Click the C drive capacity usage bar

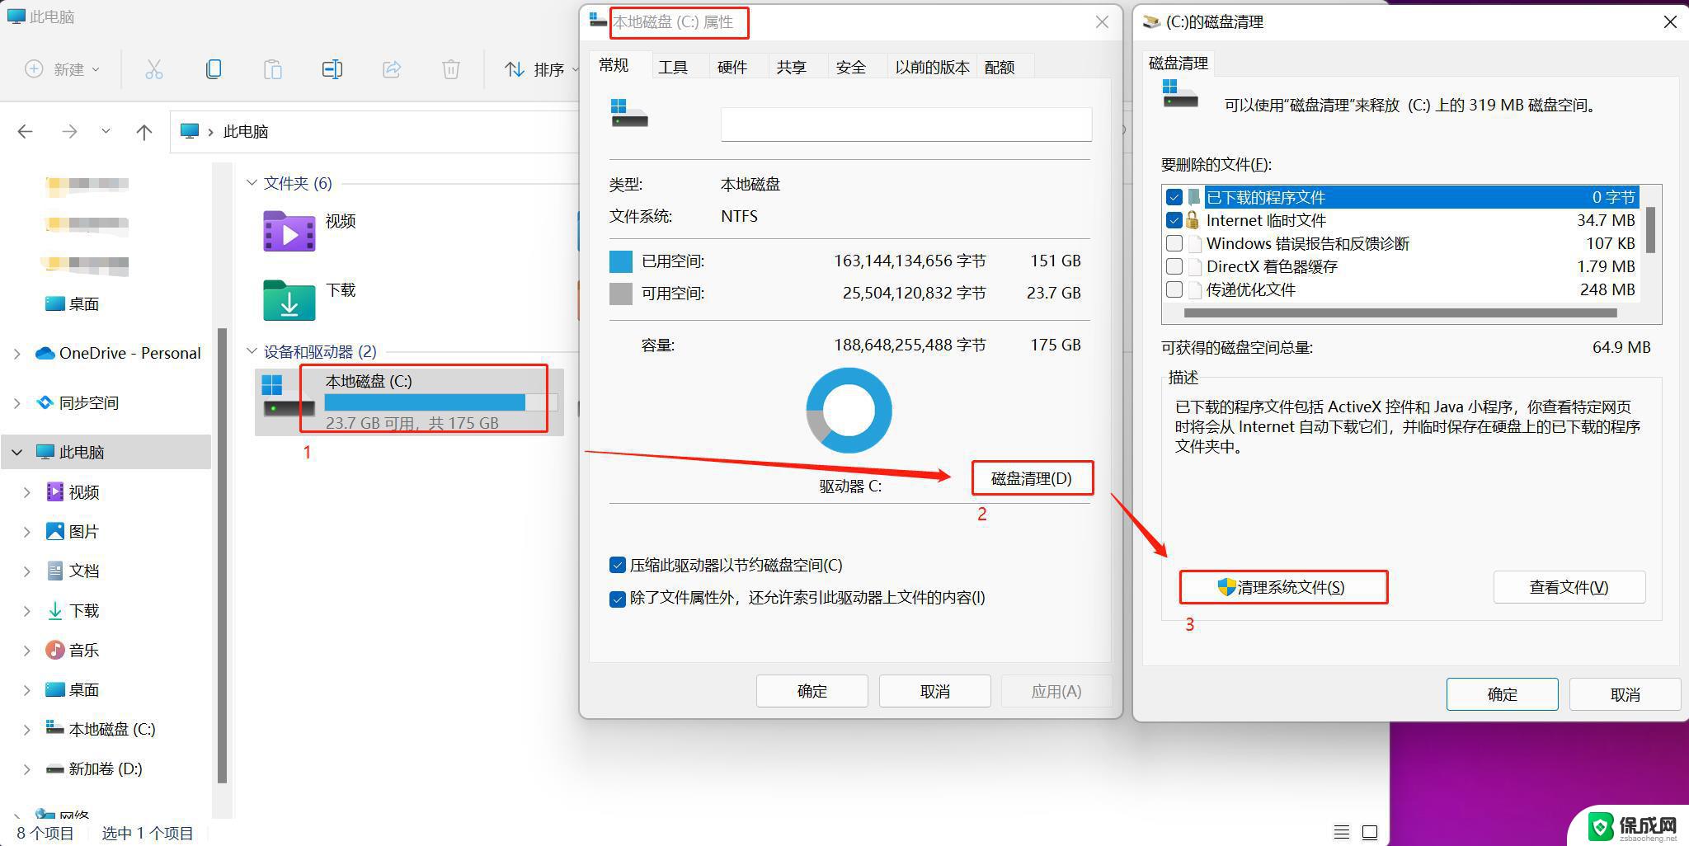pyautogui.click(x=441, y=402)
